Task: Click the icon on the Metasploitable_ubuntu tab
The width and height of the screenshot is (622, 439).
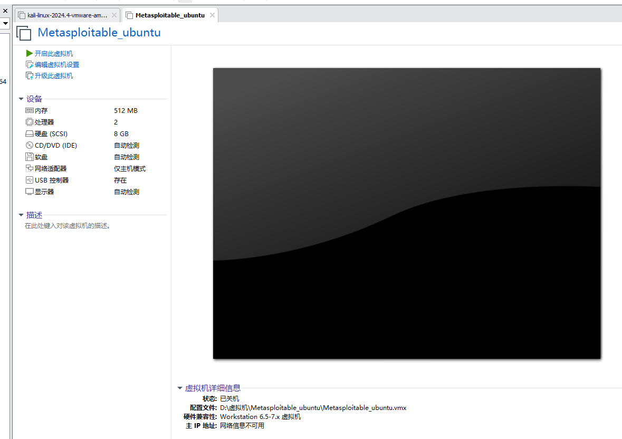Action: pos(129,15)
